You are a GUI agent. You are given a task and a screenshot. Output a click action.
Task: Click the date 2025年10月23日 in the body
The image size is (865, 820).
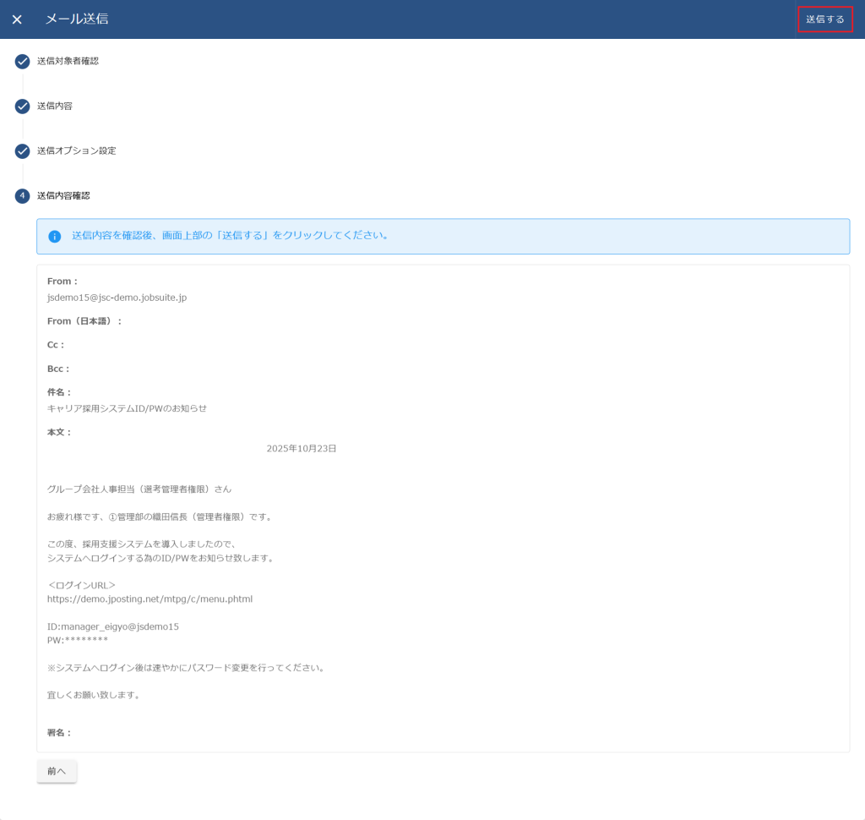pyautogui.click(x=301, y=449)
